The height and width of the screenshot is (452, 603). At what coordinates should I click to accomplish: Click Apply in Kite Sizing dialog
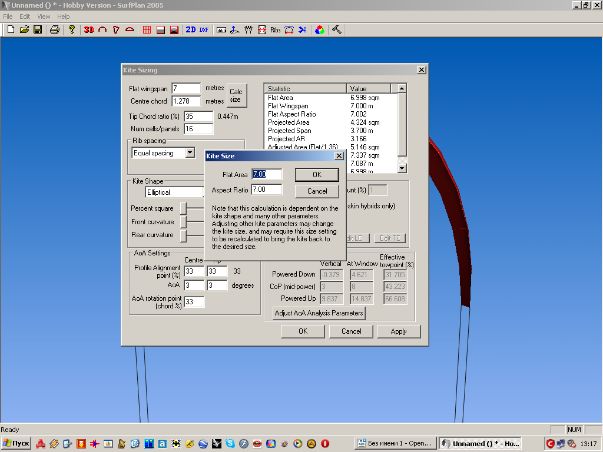click(399, 331)
